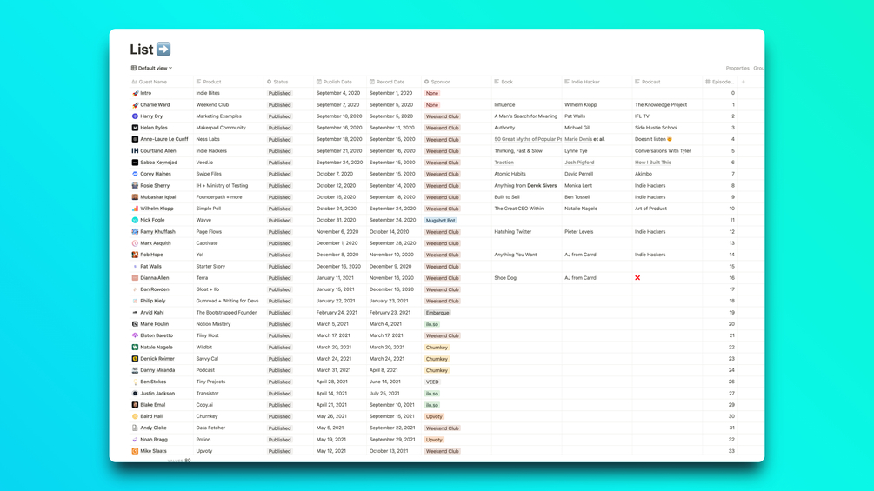Click Corey Haines' blue icon
Screen dimensions: 874x491
click(135, 175)
